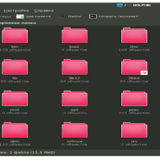The width and height of the screenshot is (160, 160).
Task: Open the mnt folder icon
Action: [x=15, y=98]
